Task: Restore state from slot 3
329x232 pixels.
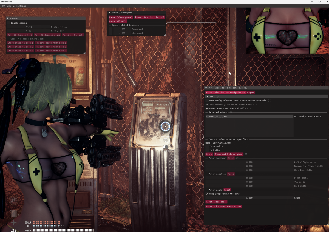Action: [51, 51]
